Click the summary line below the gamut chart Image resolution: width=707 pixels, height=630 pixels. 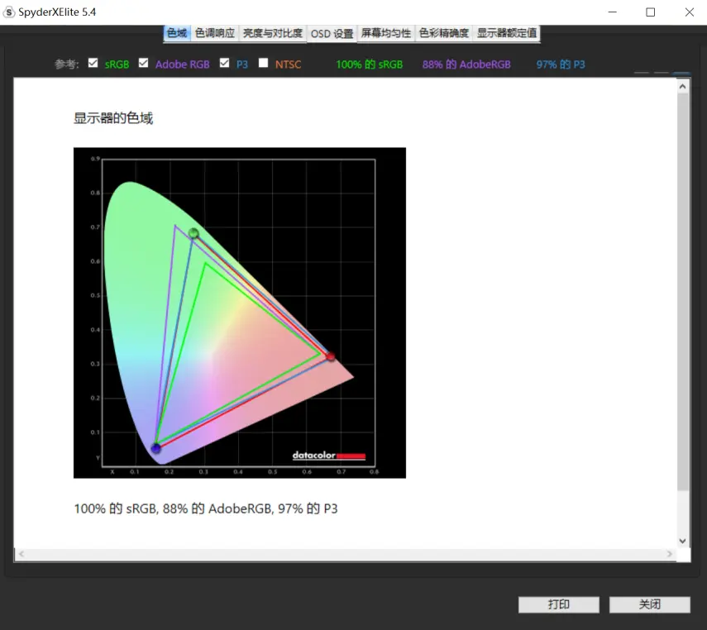(x=206, y=508)
